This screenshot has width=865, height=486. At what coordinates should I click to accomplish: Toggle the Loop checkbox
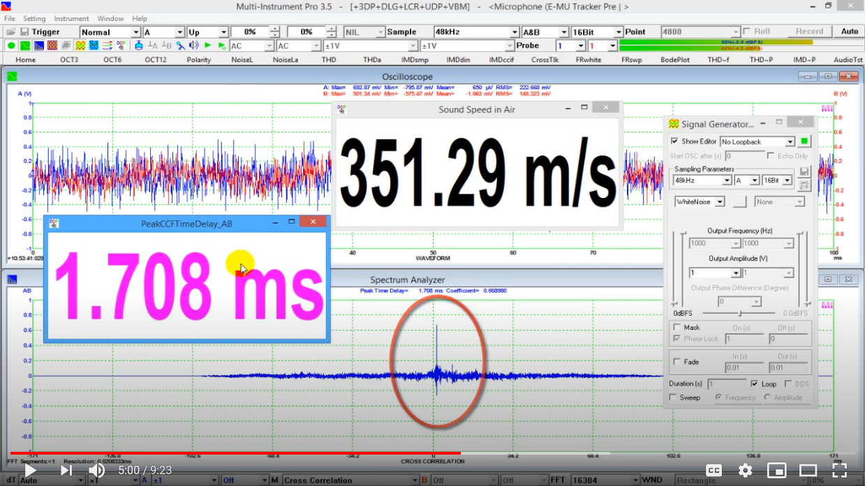click(x=754, y=384)
